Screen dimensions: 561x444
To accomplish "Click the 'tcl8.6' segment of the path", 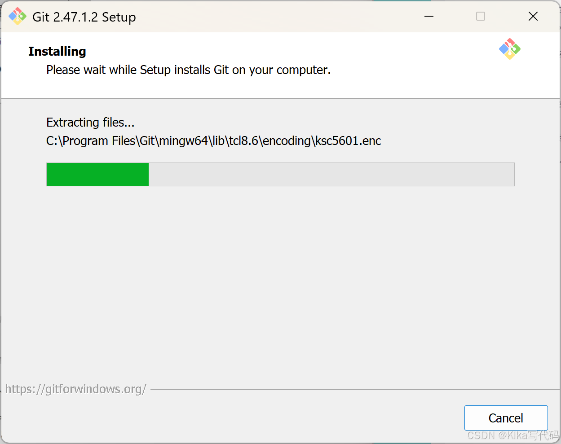I will [x=243, y=141].
